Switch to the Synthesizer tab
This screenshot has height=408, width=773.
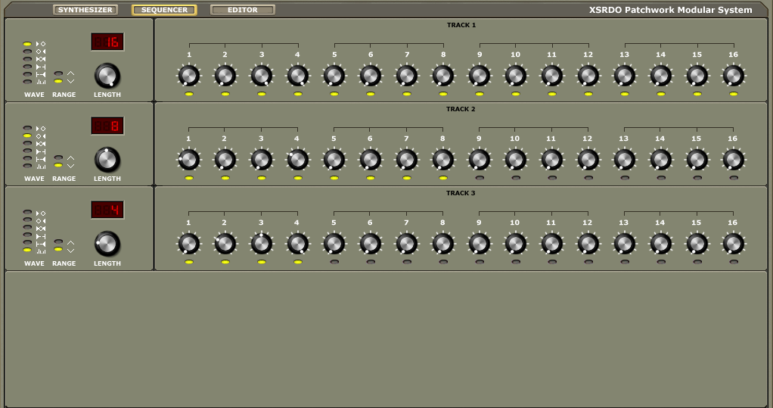click(x=85, y=10)
